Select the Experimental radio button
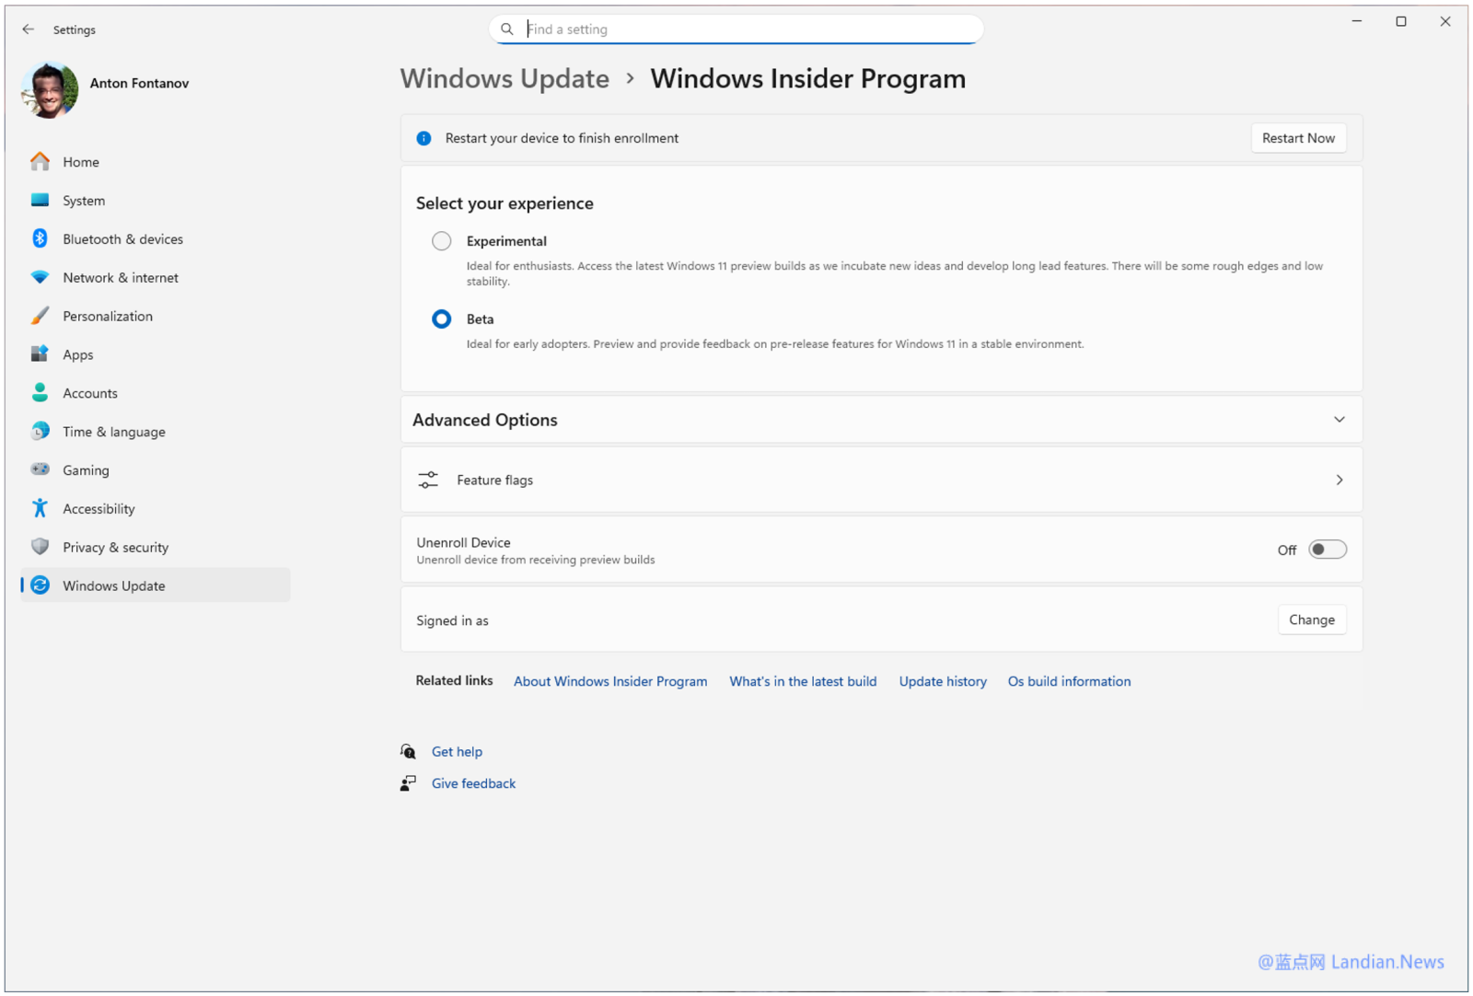Screen dimensions: 1473x996 tap(442, 241)
